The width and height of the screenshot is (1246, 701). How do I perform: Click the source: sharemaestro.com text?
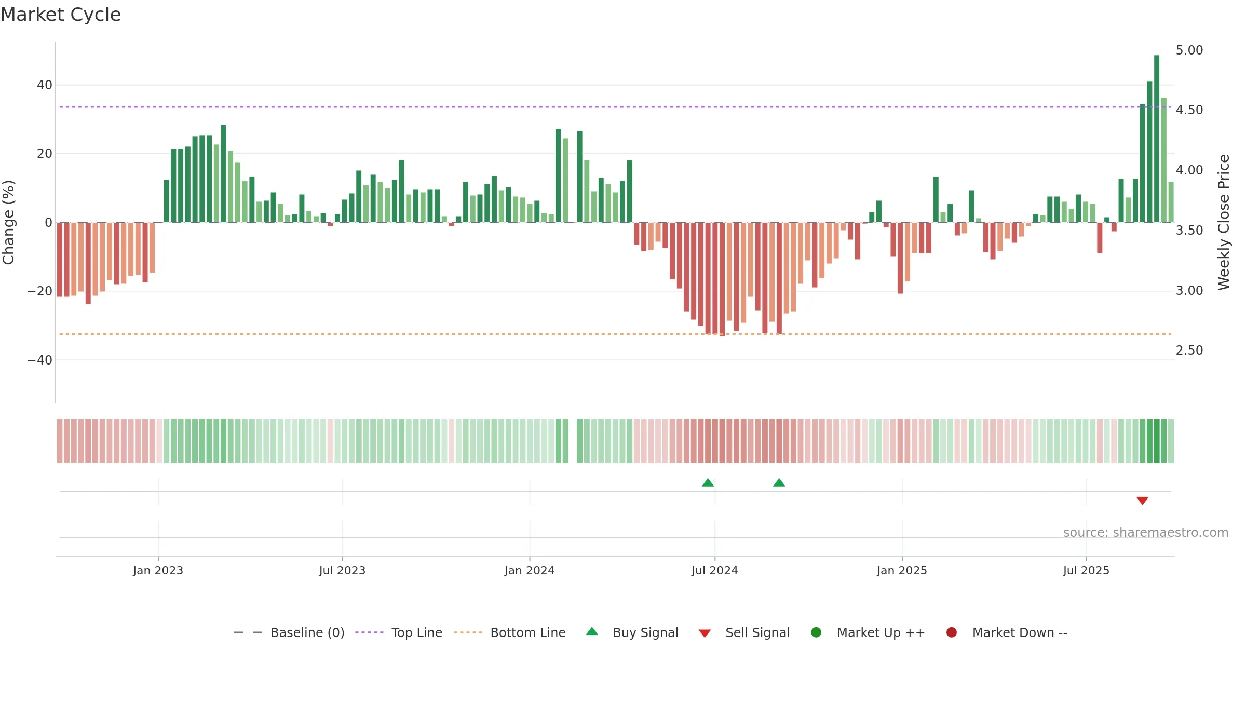tap(1146, 532)
